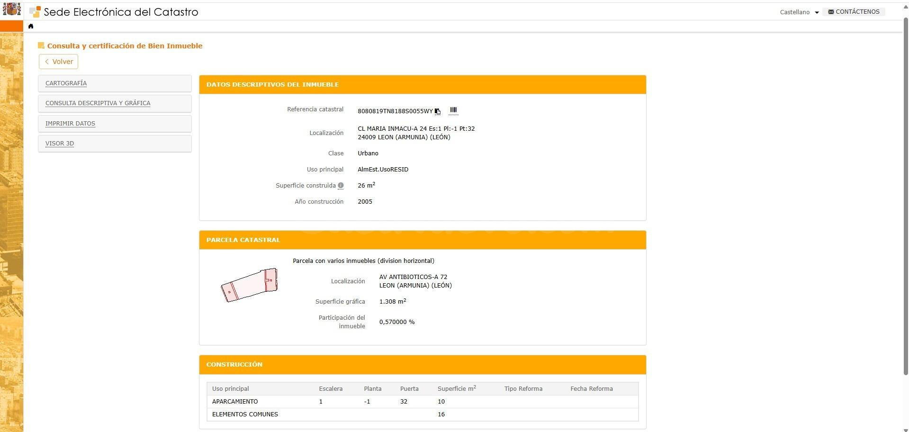Open the barcode icon next to the reference
Viewport: 909px width, 432px height.
(x=453, y=110)
